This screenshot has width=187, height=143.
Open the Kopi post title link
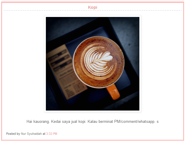(93, 7)
